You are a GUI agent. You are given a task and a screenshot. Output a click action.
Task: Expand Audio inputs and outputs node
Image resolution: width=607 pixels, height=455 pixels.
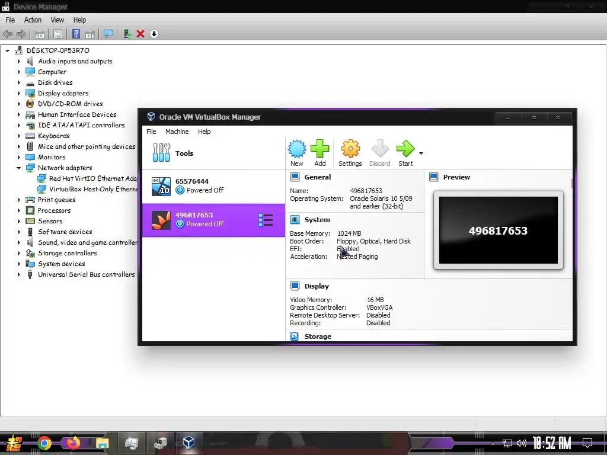[x=18, y=61]
